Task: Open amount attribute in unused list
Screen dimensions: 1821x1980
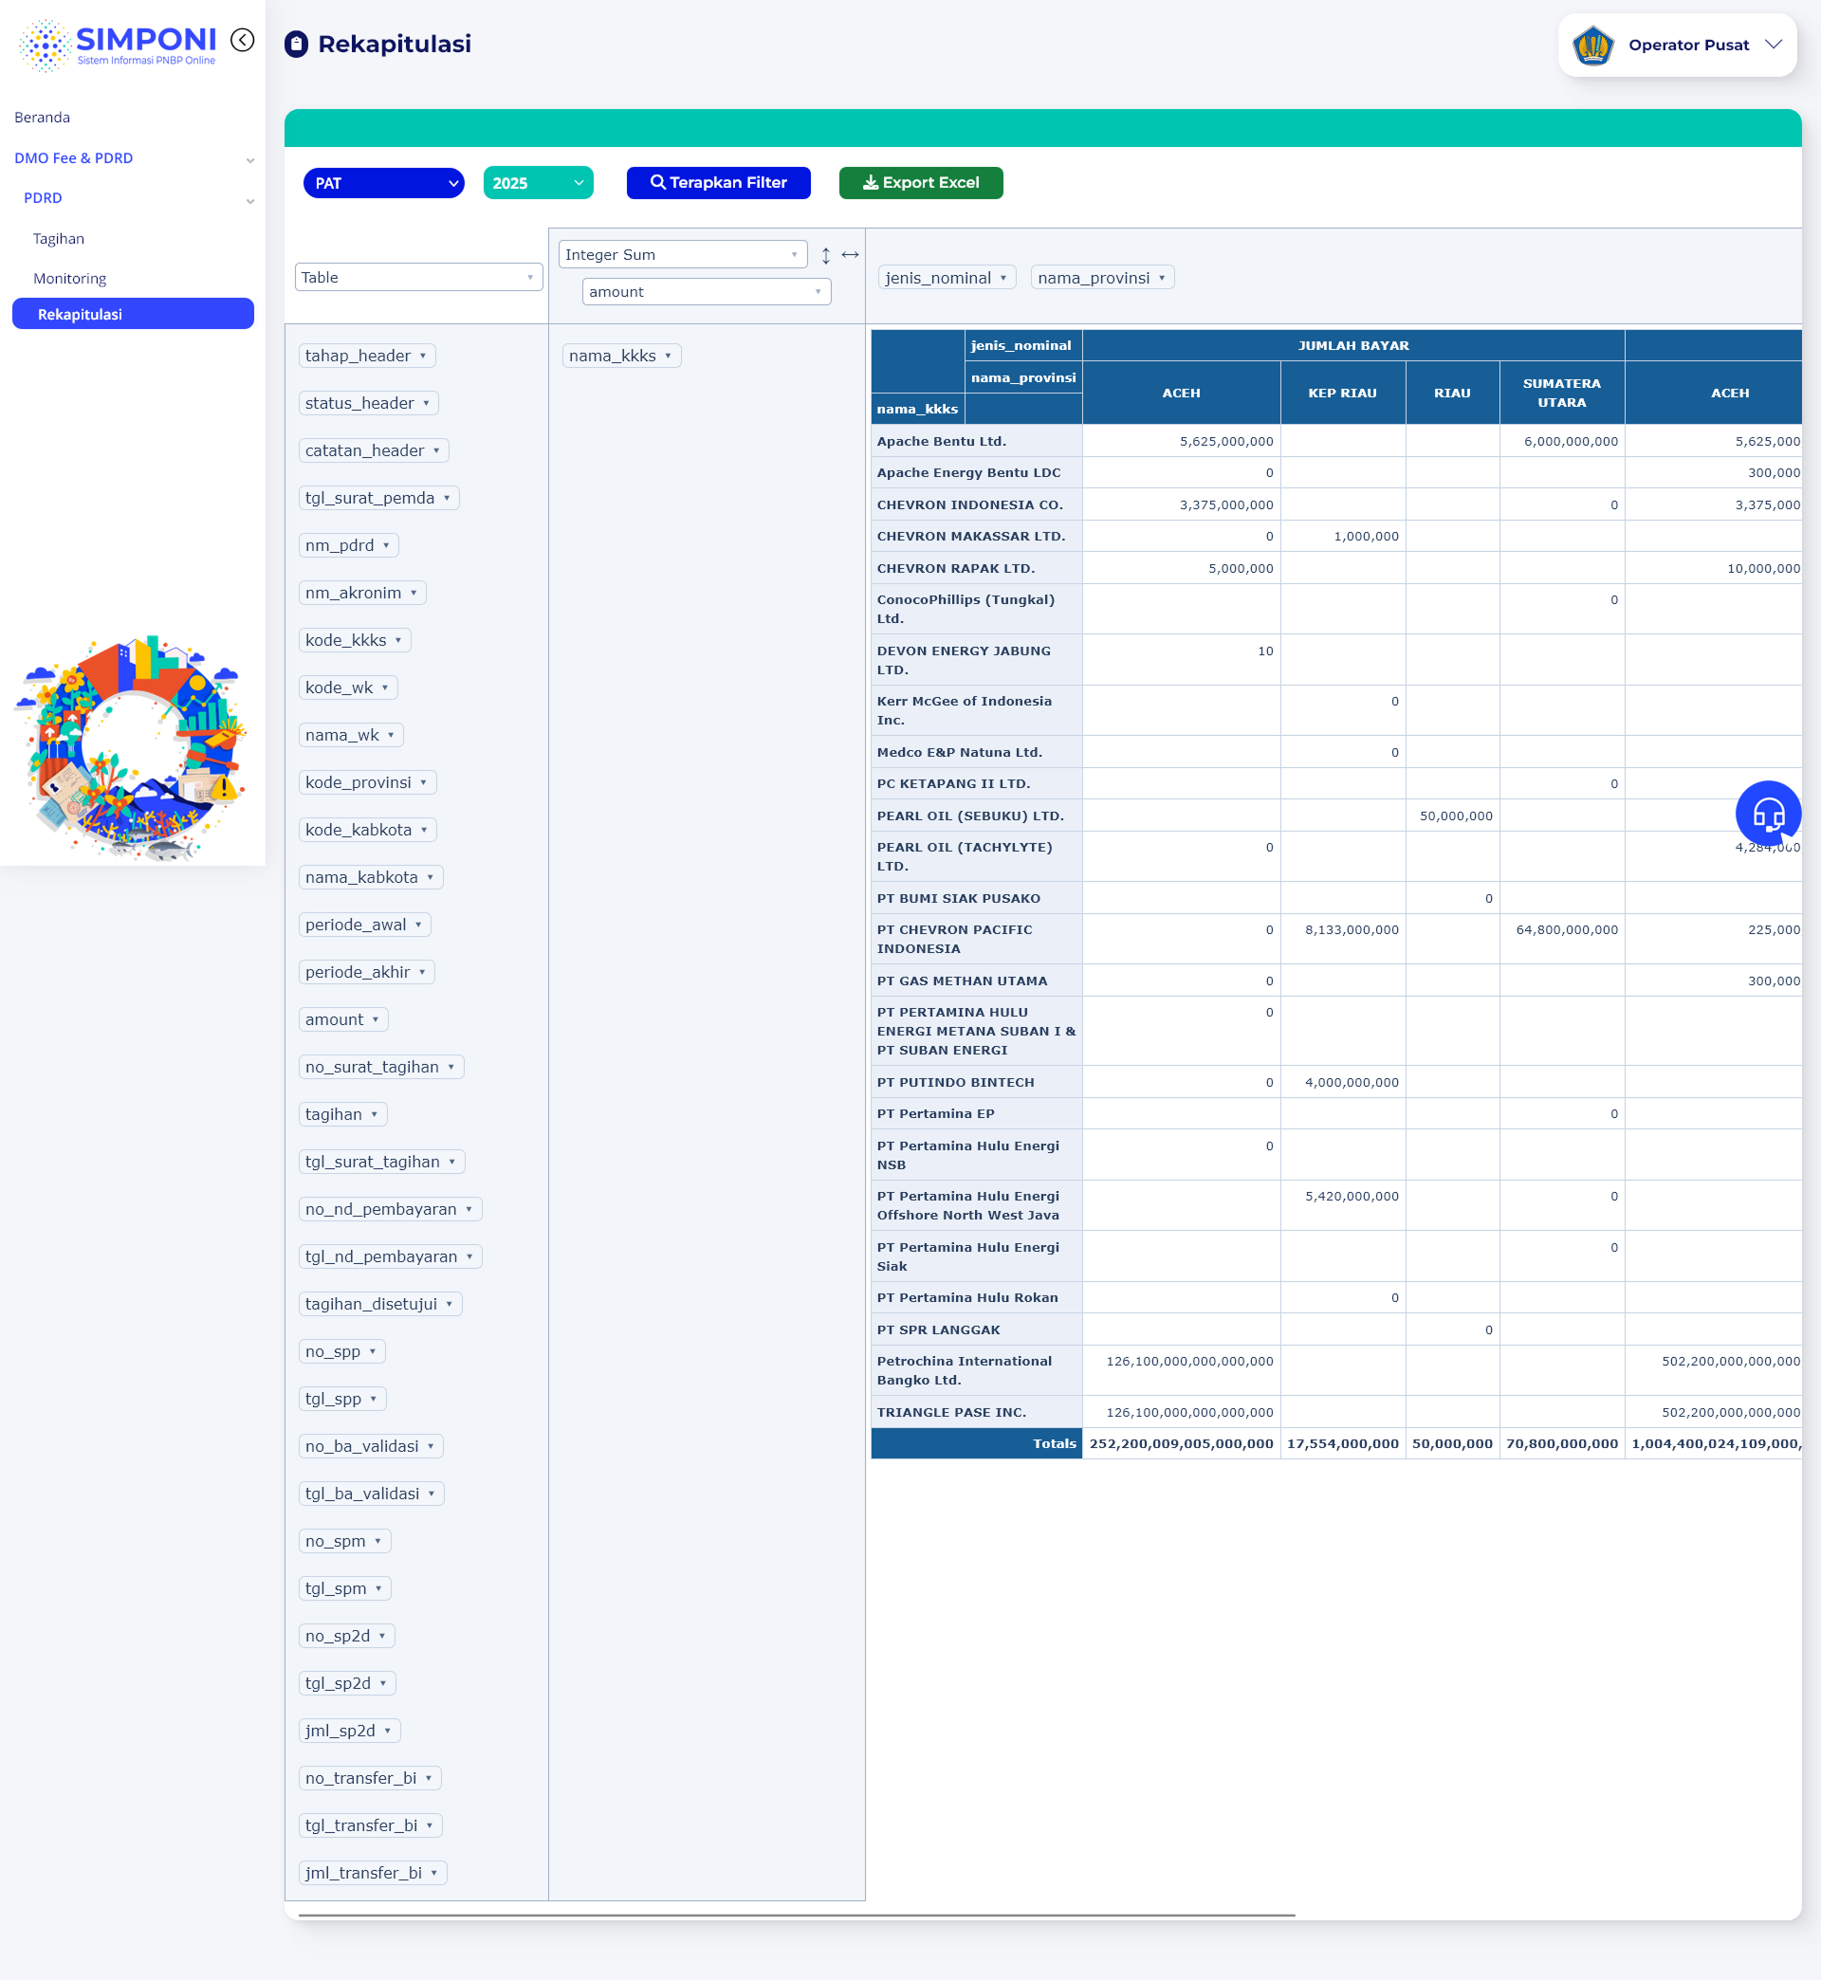Action: coord(376,1019)
